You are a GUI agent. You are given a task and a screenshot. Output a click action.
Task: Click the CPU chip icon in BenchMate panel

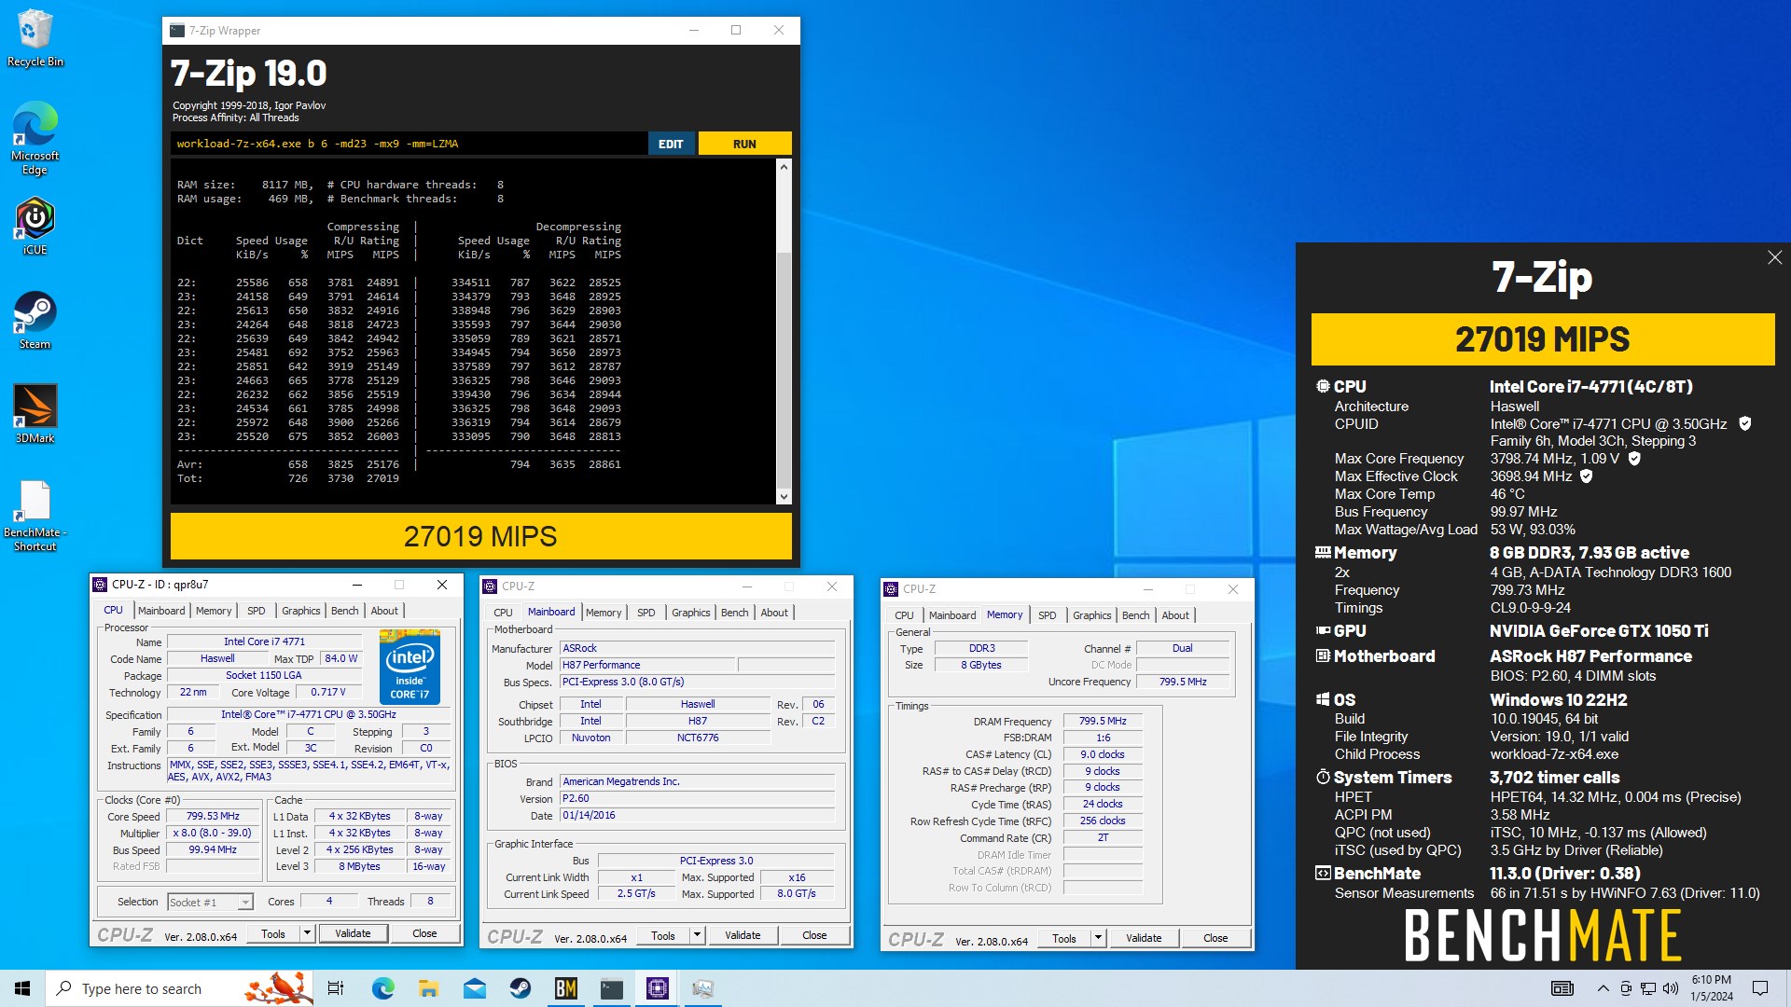[x=1323, y=386]
